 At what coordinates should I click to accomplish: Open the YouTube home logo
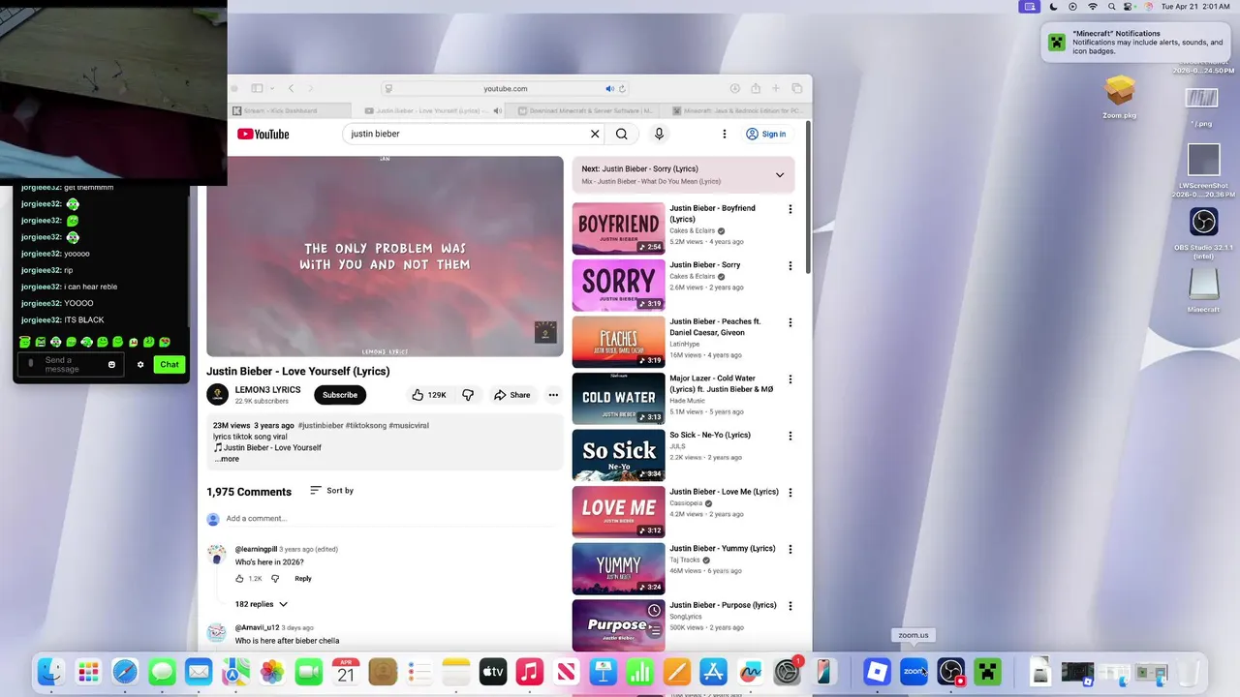pos(263,135)
